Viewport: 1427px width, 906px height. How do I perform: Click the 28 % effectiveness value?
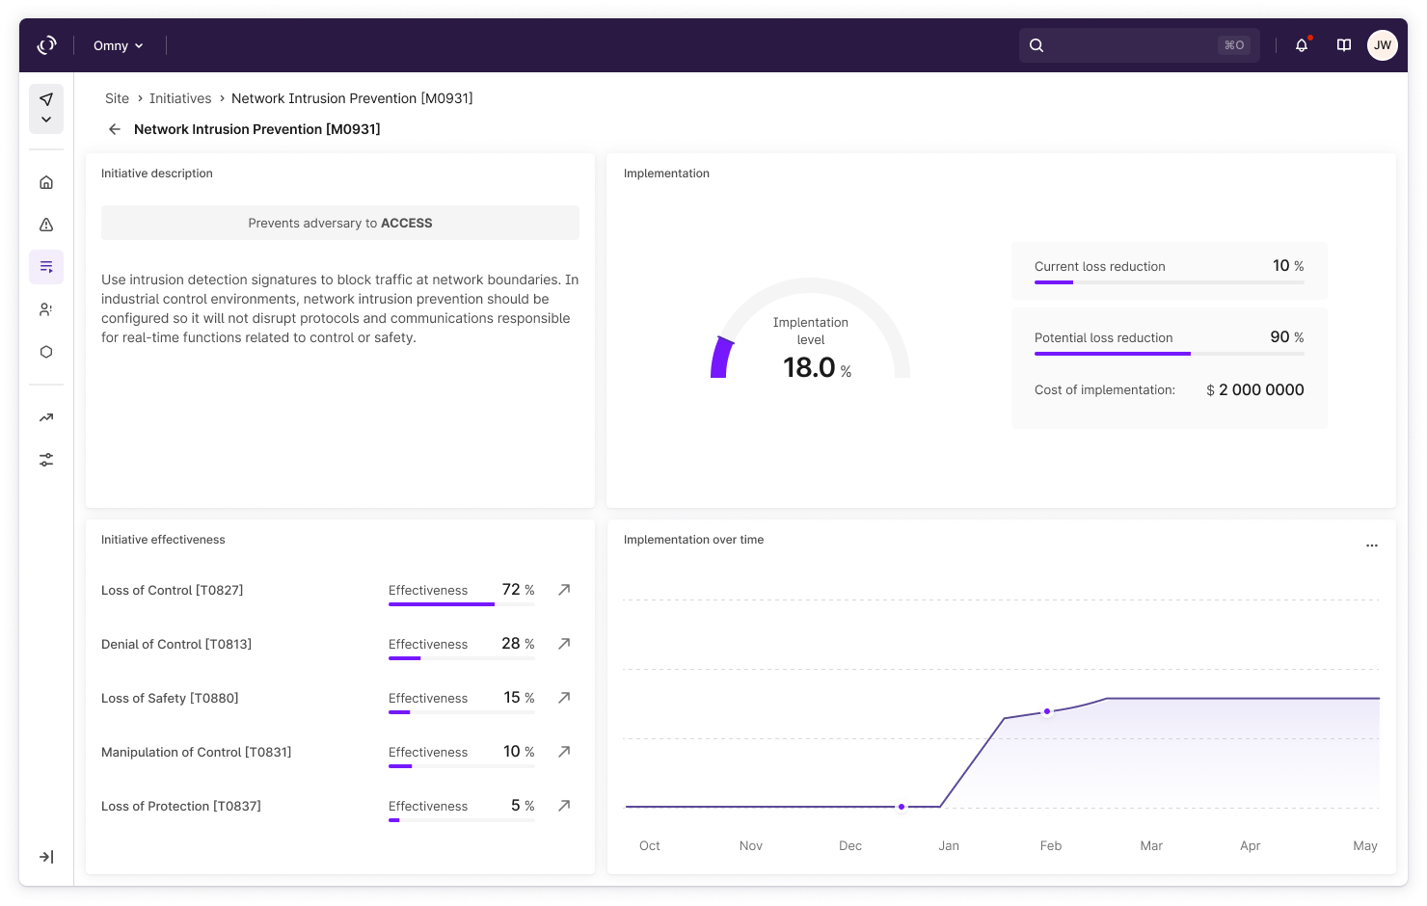click(x=519, y=643)
